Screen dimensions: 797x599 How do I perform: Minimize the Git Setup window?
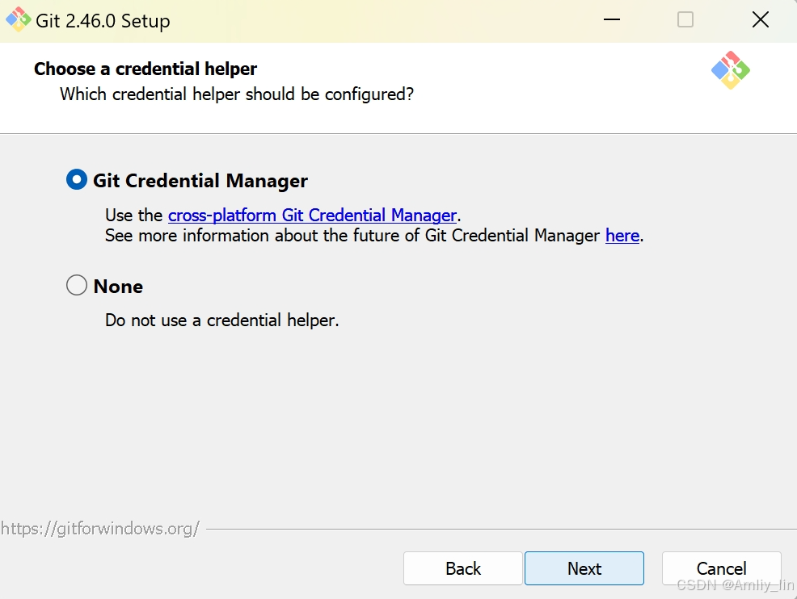coord(611,20)
